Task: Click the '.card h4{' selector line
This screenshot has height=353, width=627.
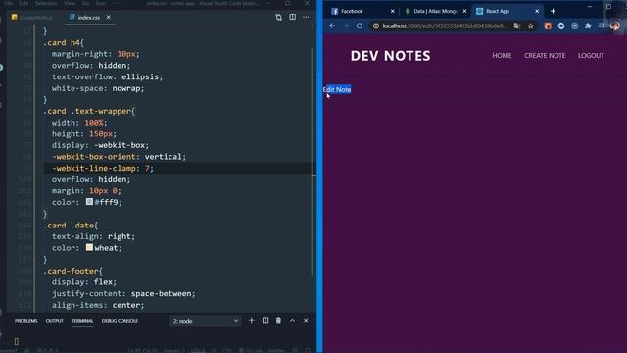Action: 64,42
